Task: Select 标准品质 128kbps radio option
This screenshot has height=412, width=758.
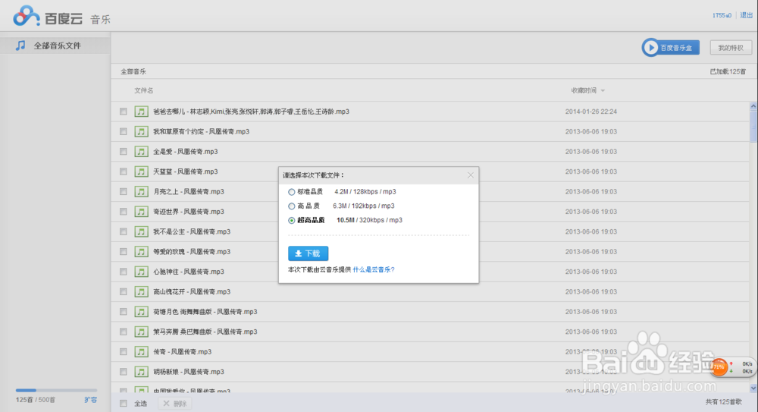Action: (x=292, y=192)
